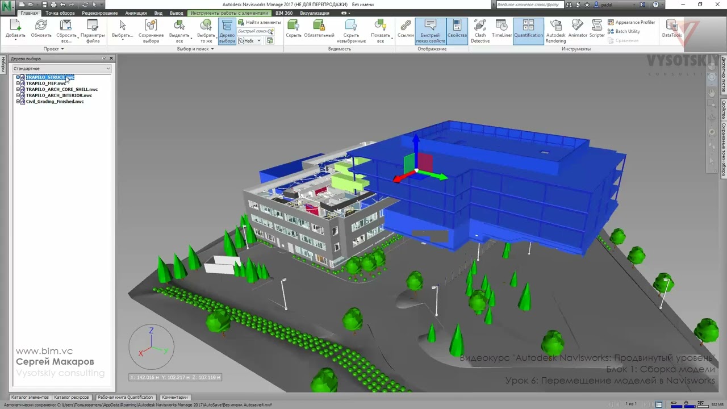Click the Выделить все icon
The image size is (727, 409).
[179, 26]
